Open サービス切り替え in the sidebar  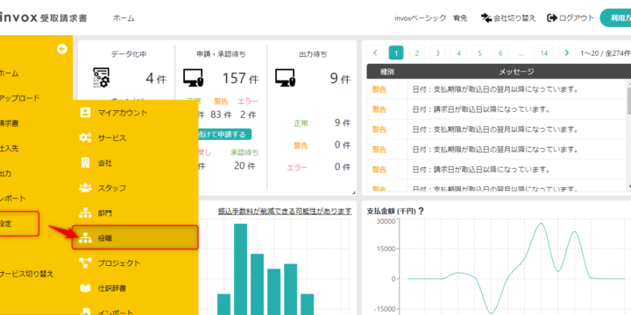click(x=26, y=274)
